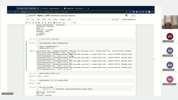
Task: Switch to chat-bot Jupyter Notebook tab
Action: pyautogui.click(x=51, y=8)
